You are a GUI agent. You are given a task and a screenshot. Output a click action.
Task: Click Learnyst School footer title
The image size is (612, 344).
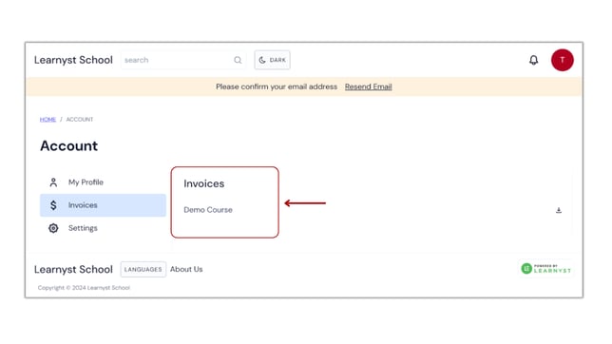coord(73,270)
